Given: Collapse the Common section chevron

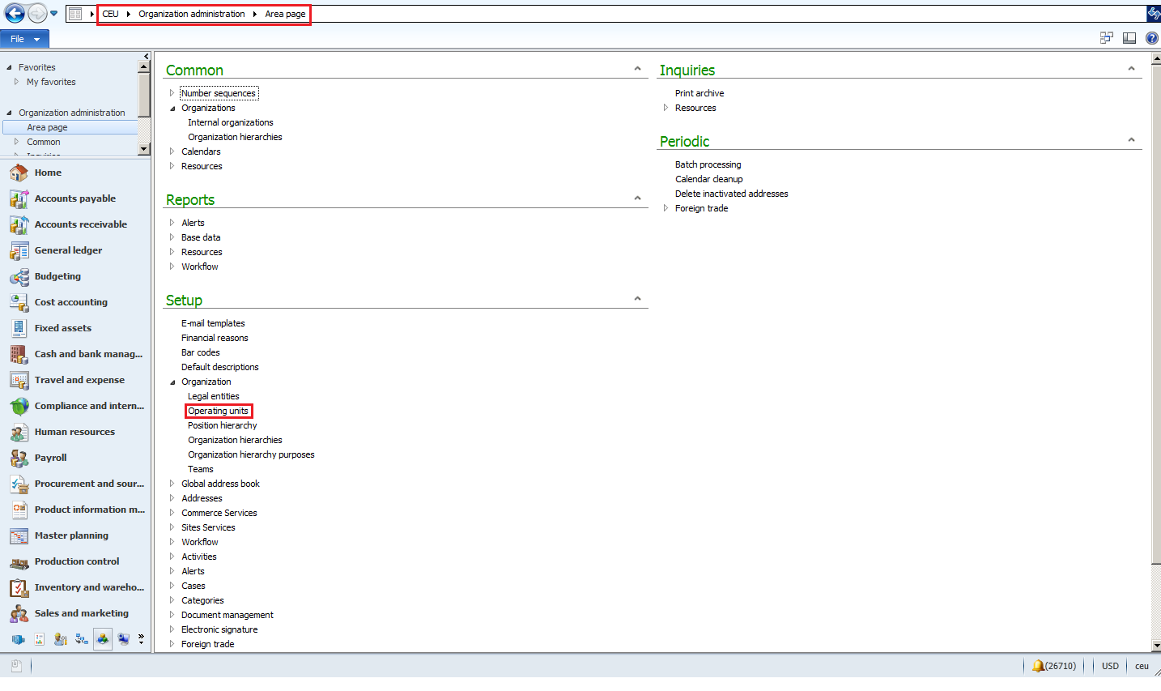Looking at the screenshot, I should point(637,69).
